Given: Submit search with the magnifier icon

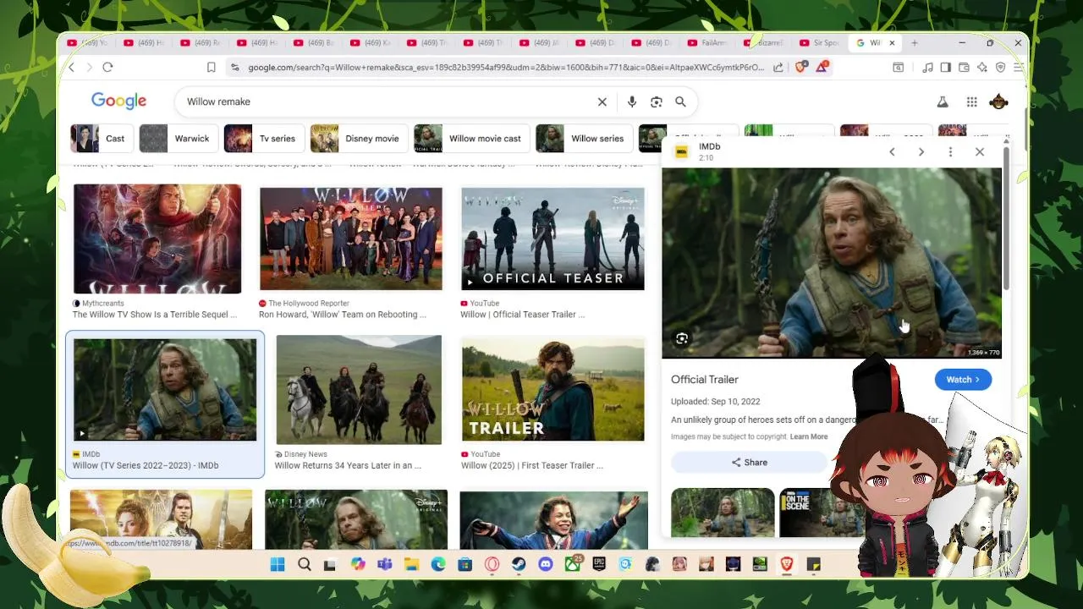Looking at the screenshot, I should [680, 101].
